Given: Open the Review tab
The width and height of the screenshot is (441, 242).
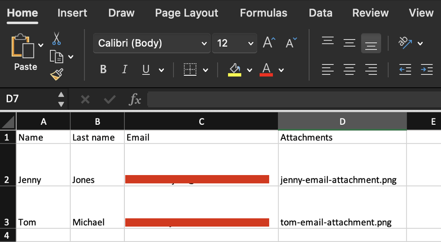Looking at the screenshot, I should [370, 13].
